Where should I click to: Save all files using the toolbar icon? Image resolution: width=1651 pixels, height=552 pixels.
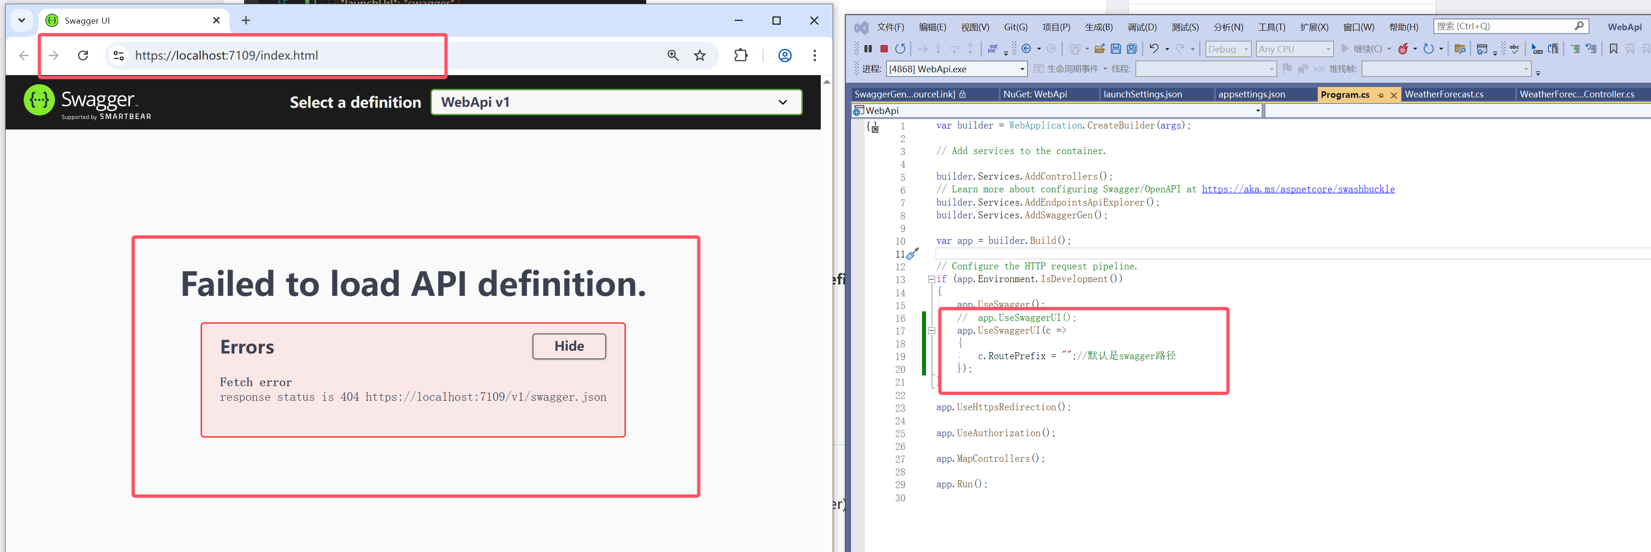(1132, 49)
